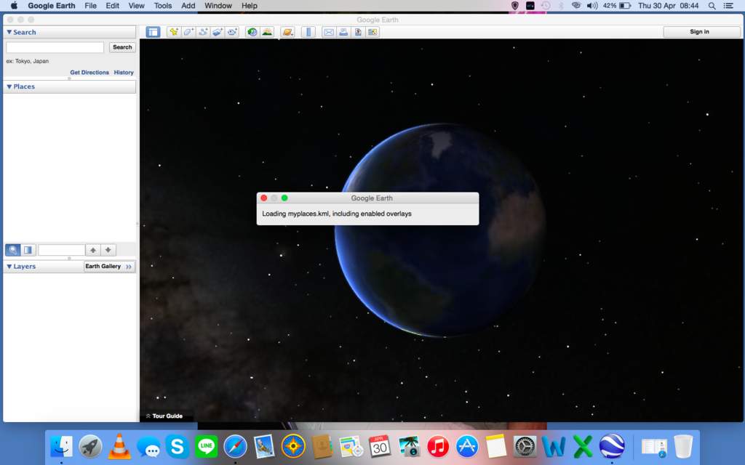Screen dimensions: 745x465
Task: Add a polygon from the toolbar
Action: pos(188,32)
